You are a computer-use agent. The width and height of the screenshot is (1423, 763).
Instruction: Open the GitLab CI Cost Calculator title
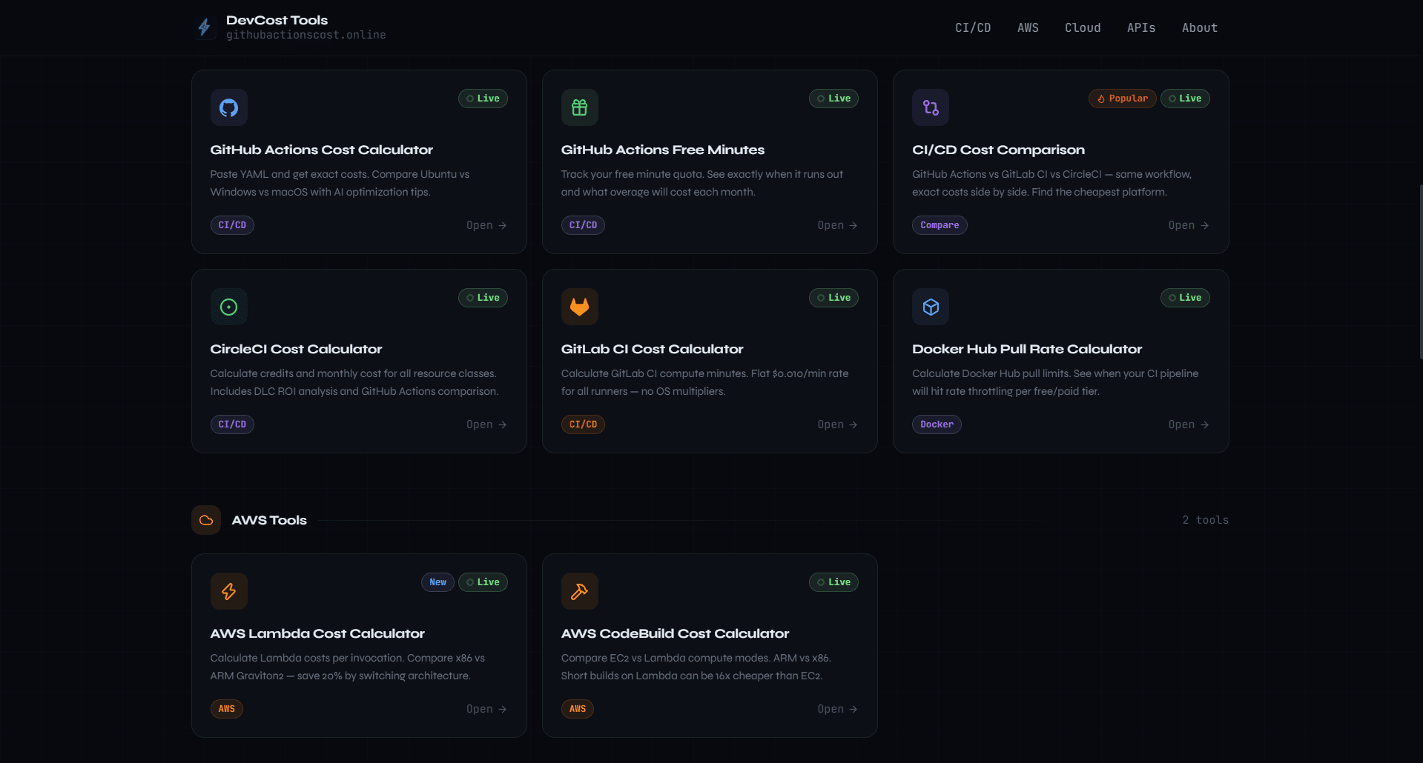coord(652,349)
